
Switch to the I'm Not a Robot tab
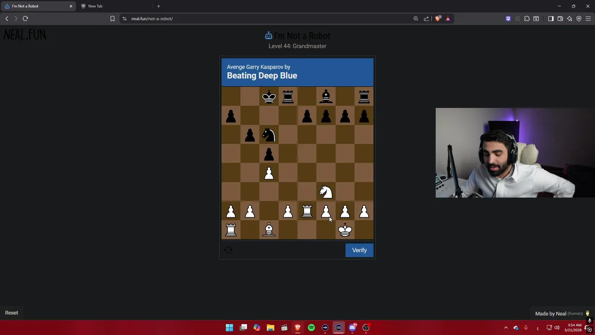click(38, 6)
